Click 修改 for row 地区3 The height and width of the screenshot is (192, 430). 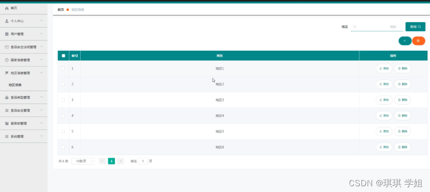click(x=384, y=100)
